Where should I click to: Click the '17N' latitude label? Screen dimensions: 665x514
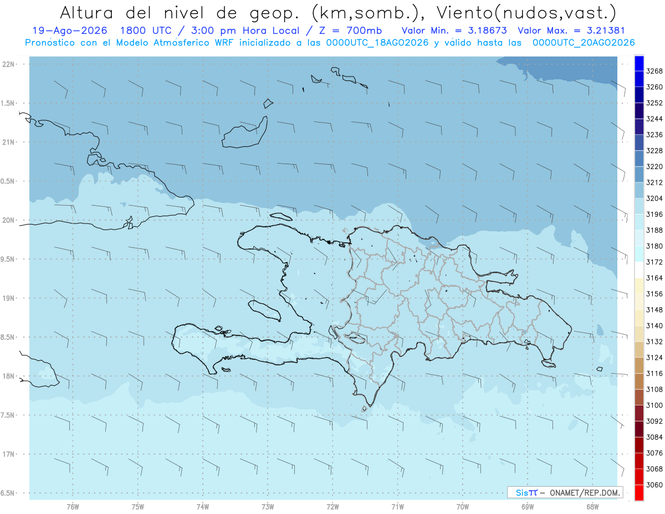(x=8, y=454)
